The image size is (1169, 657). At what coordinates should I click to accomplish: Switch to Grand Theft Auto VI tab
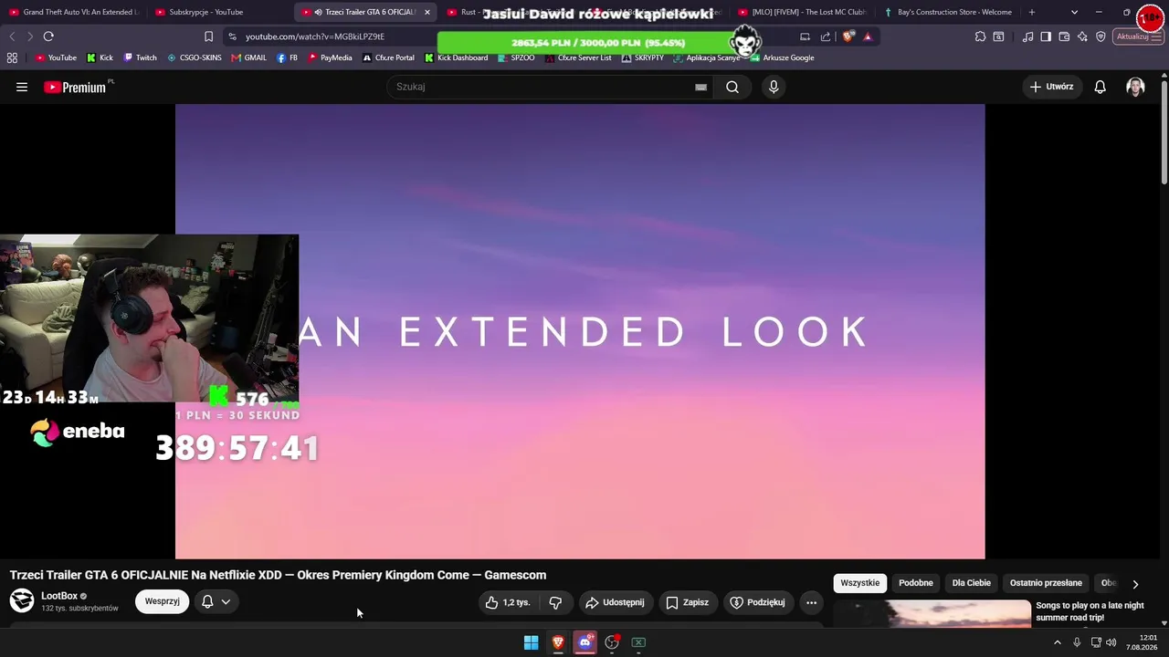73,12
